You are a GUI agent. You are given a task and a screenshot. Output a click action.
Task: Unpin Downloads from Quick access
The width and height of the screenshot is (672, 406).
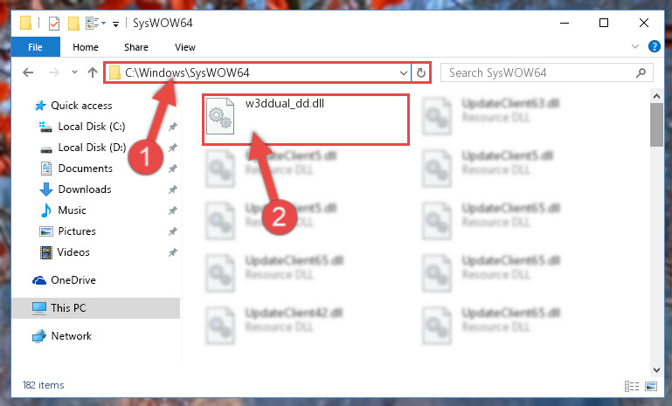172,189
